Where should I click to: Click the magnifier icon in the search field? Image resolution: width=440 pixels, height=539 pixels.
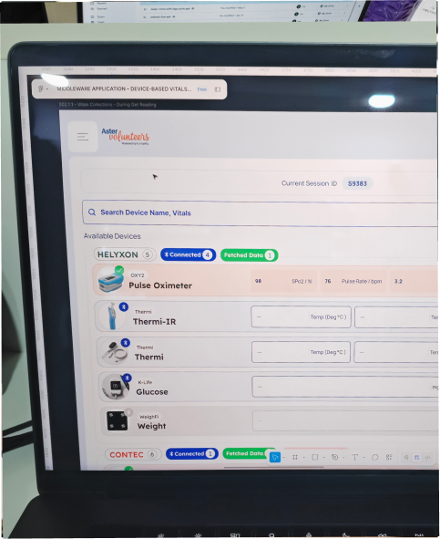[92, 212]
